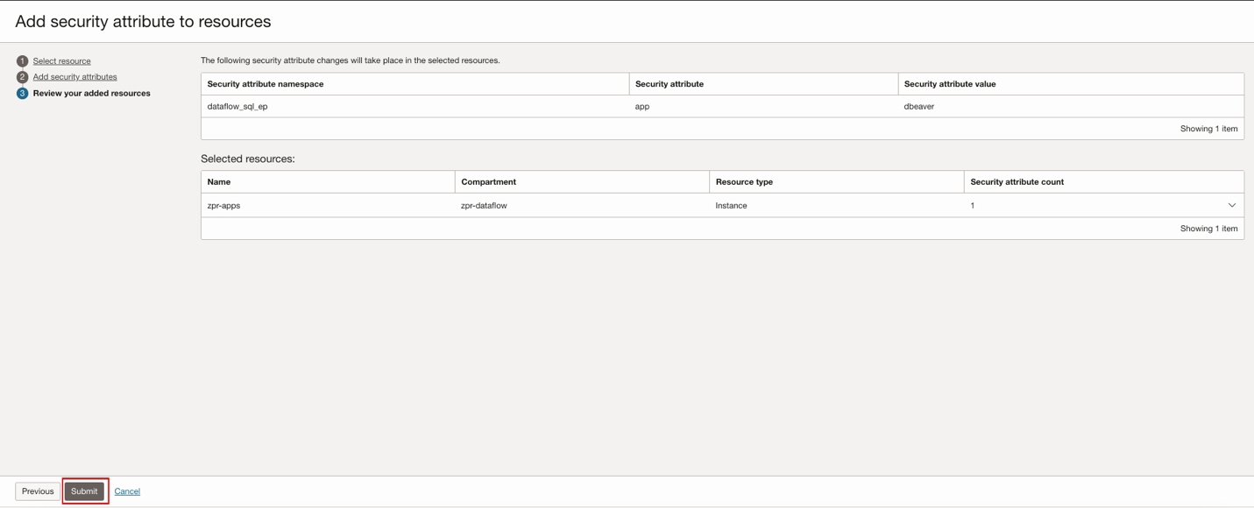The image size is (1254, 508).
Task: Click the Resource type column header
Action: coord(744,182)
